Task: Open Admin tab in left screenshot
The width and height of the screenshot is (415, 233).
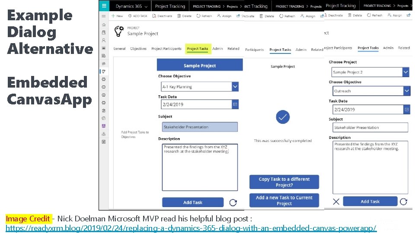Action: point(217,49)
